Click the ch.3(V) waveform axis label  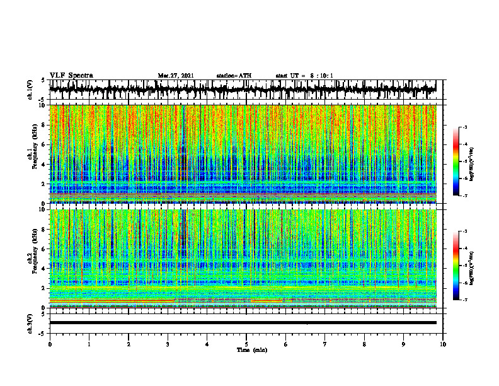[30, 324]
